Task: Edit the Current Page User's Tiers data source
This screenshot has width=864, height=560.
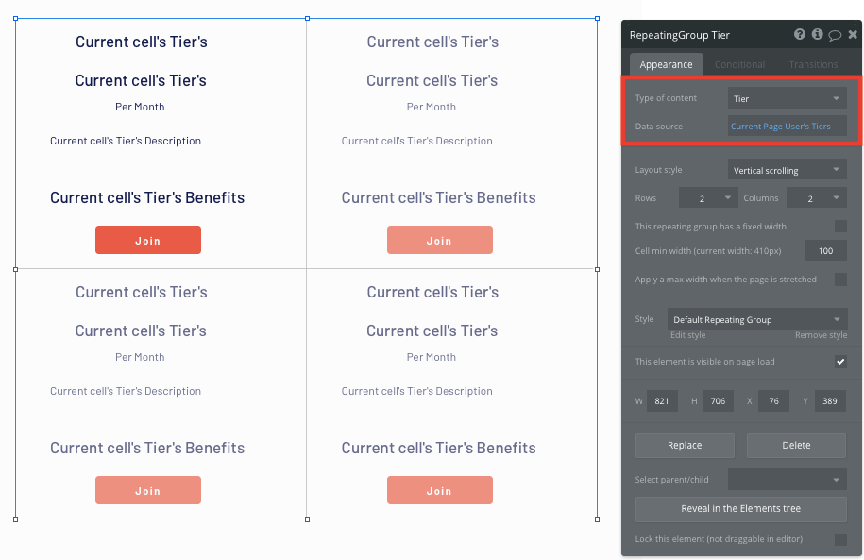Action: [x=787, y=126]
